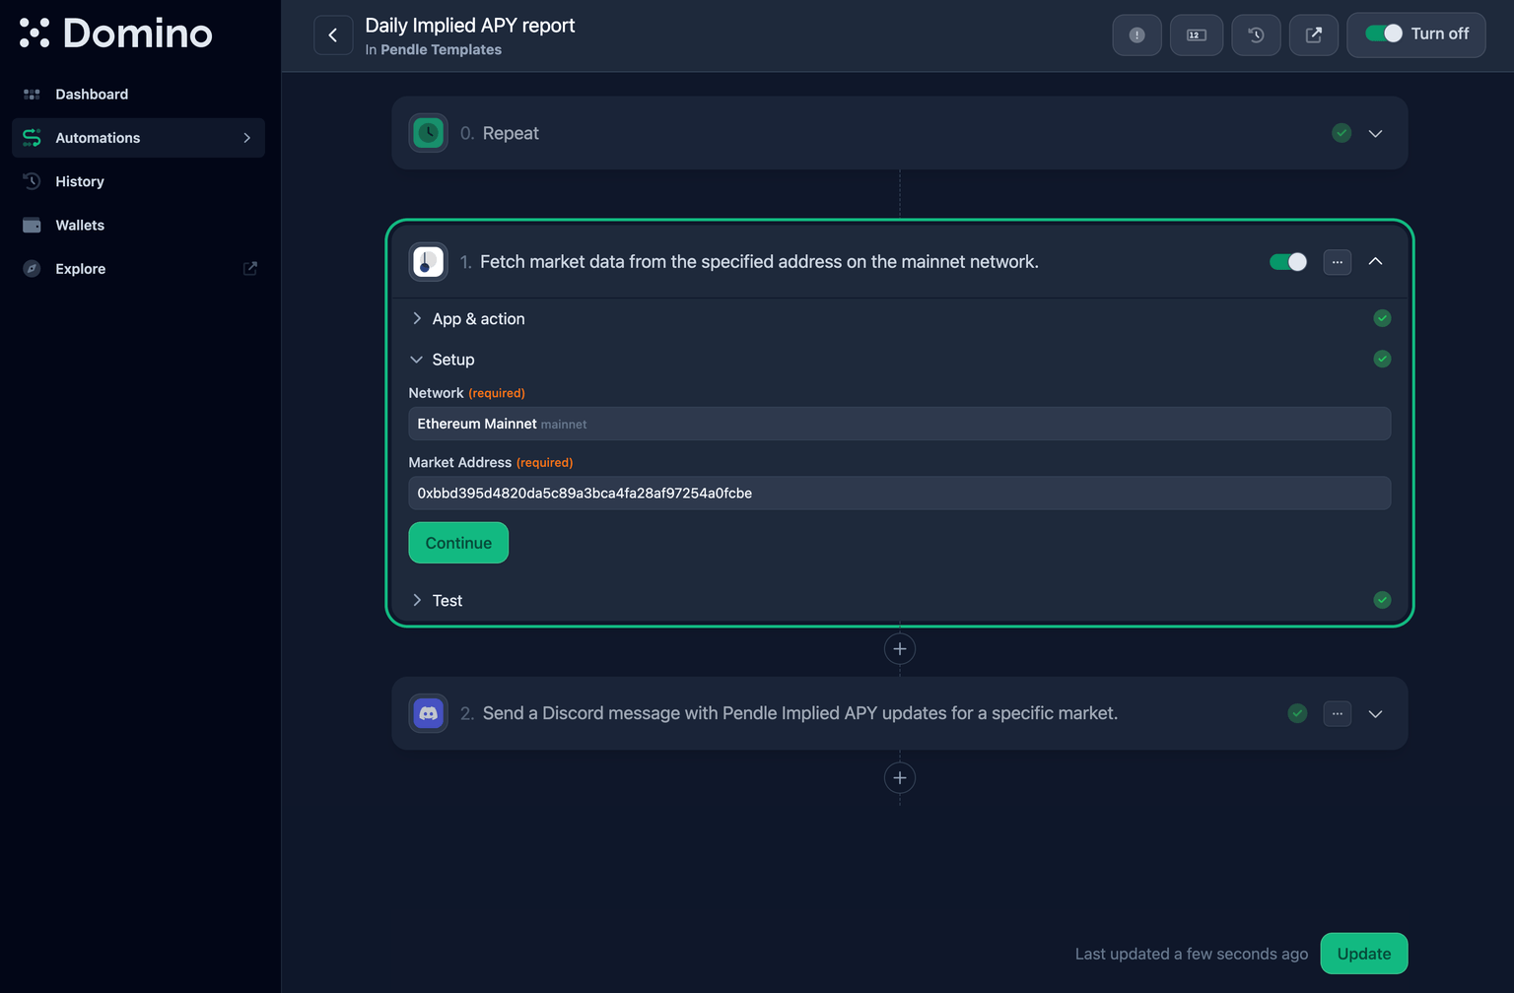
Task: Click the share export icon in header
Action: 1314,35
